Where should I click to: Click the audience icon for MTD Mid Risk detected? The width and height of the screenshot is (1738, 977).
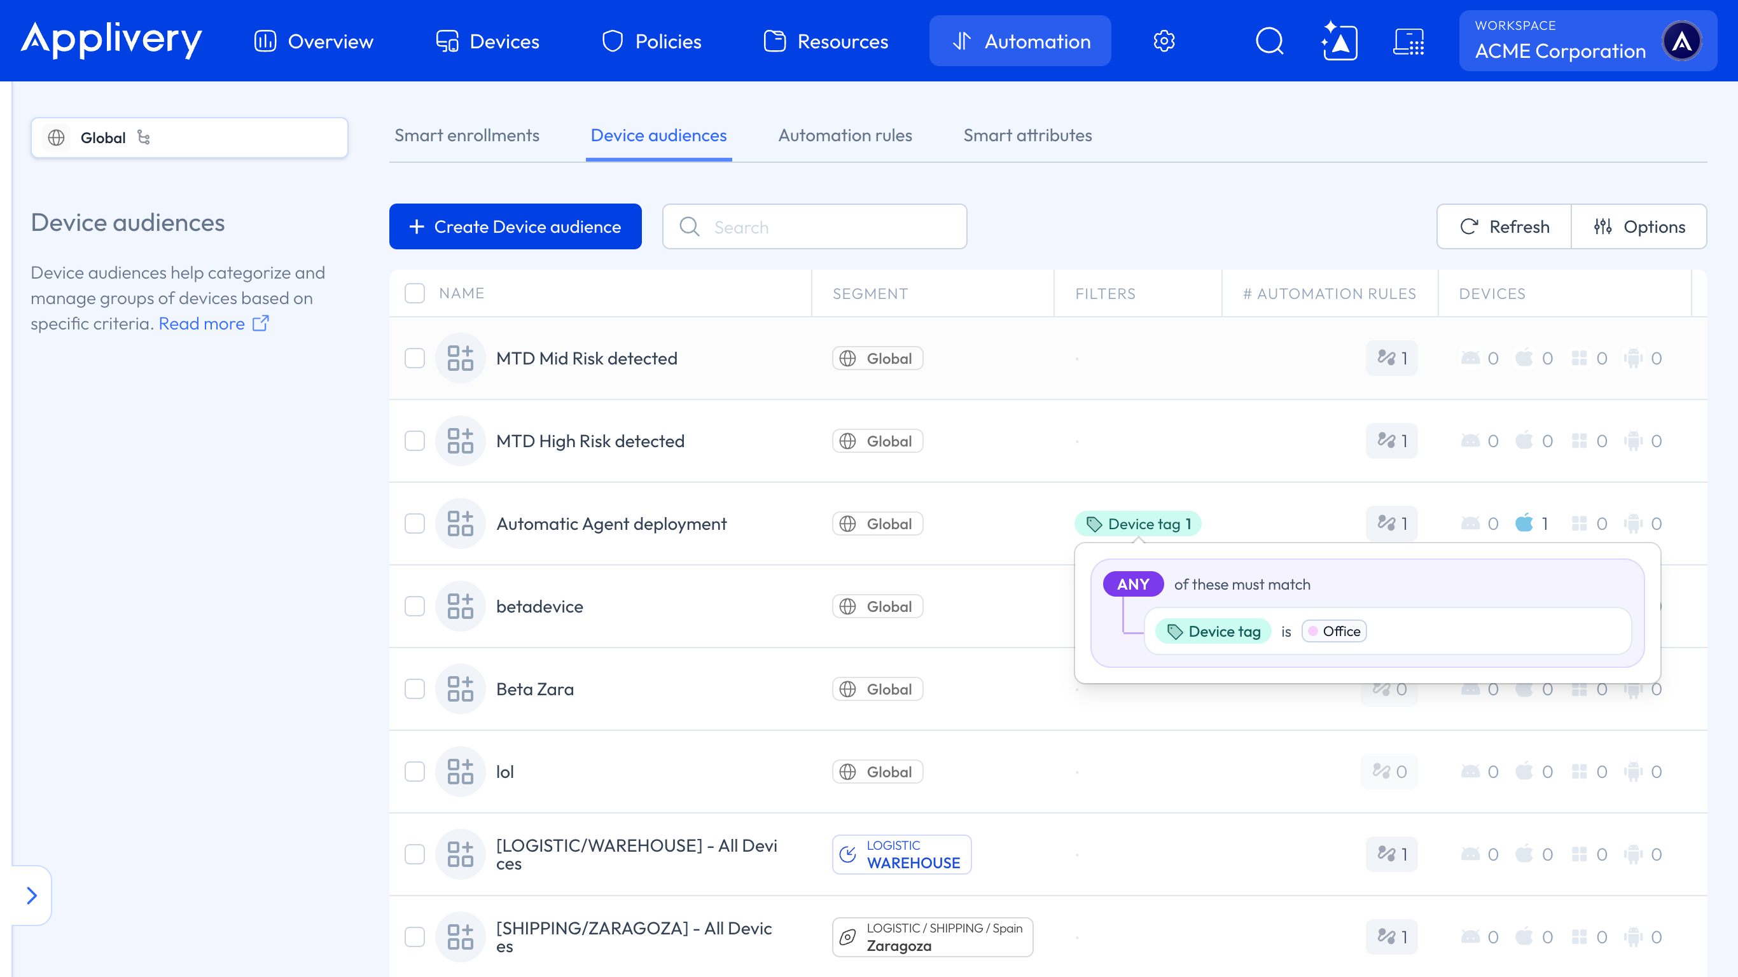pos(461,358)
